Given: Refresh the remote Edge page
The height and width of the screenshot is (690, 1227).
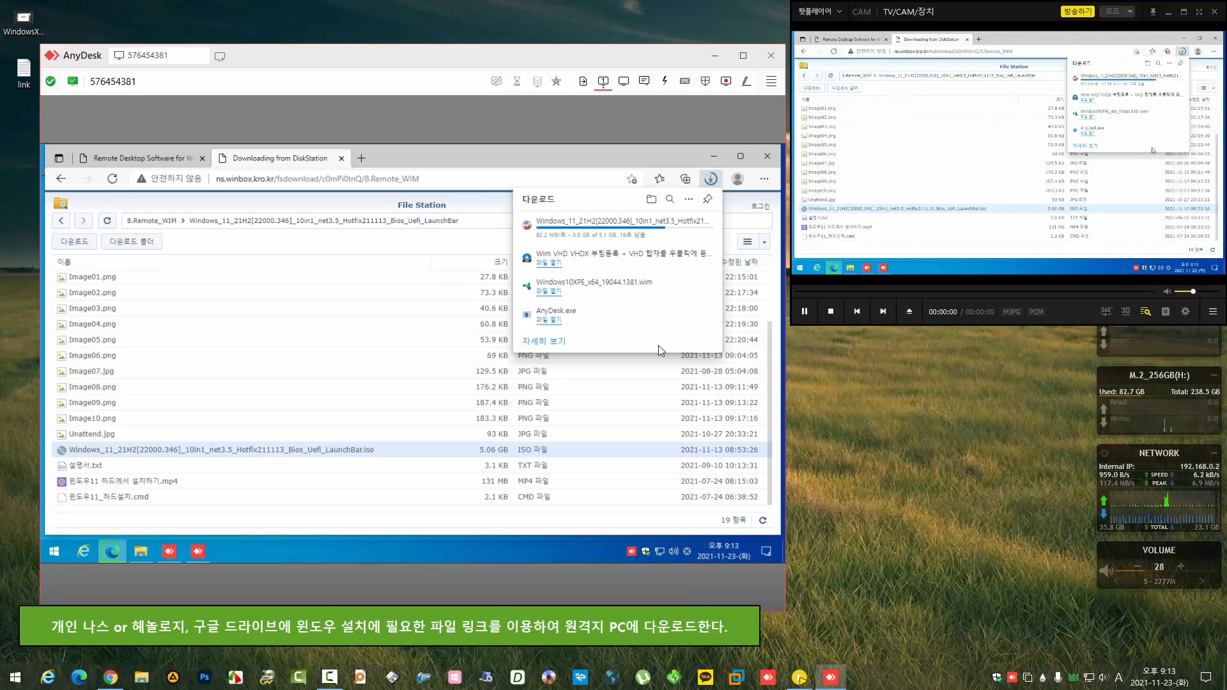Looking at the screenshot, I should [112, 179].
